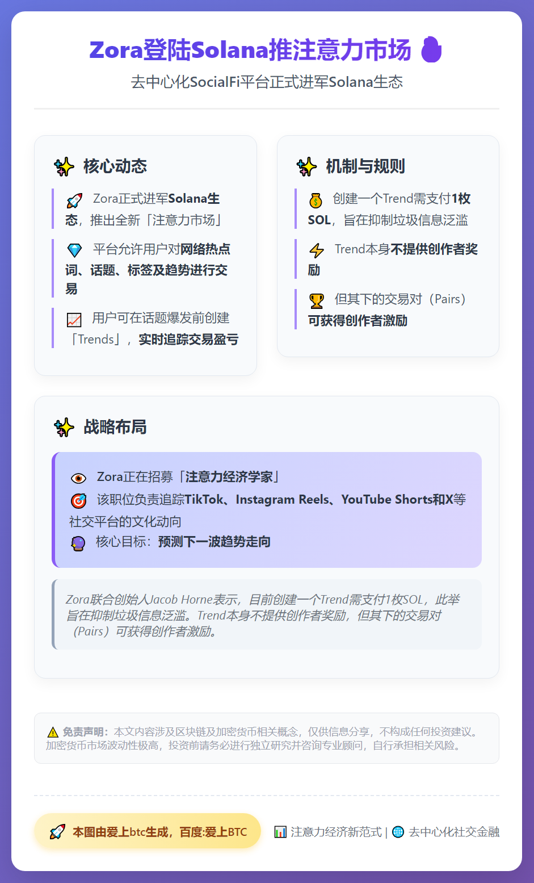The image size is (534, 883).
Task: Click the rocket icon before Zora正式进军Solana生态
Action: tap(74, 200)
